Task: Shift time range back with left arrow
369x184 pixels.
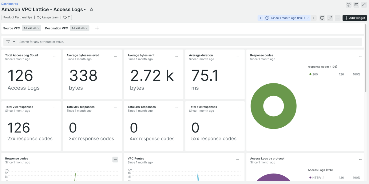Action: [260, 18]
